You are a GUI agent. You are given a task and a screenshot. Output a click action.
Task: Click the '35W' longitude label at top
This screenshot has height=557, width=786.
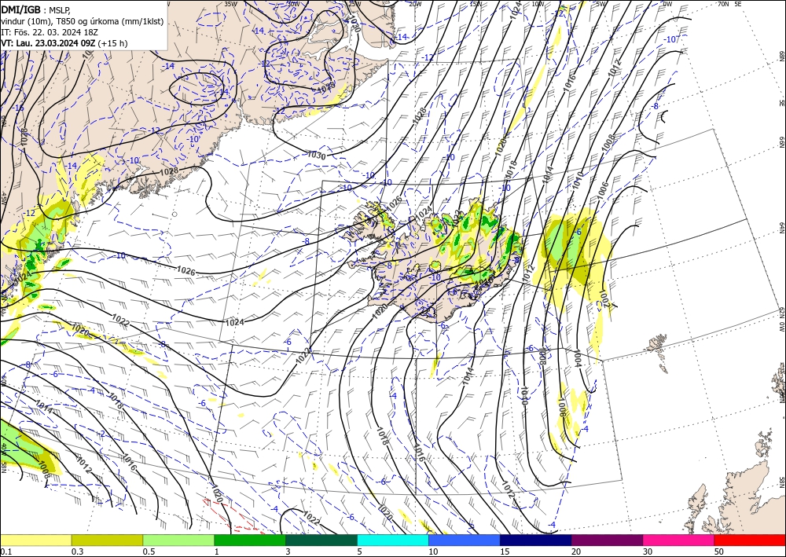tap(230, 3)
